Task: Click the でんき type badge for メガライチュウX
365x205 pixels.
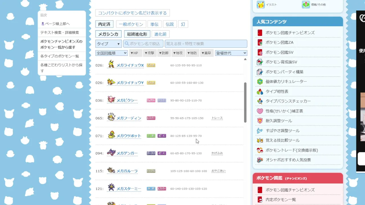Action: click(151, 65)
